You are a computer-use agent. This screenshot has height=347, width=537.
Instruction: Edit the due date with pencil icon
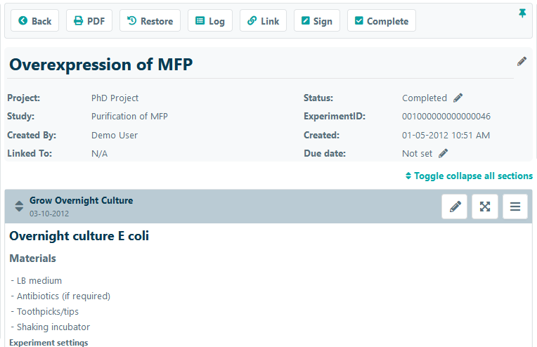444,153
